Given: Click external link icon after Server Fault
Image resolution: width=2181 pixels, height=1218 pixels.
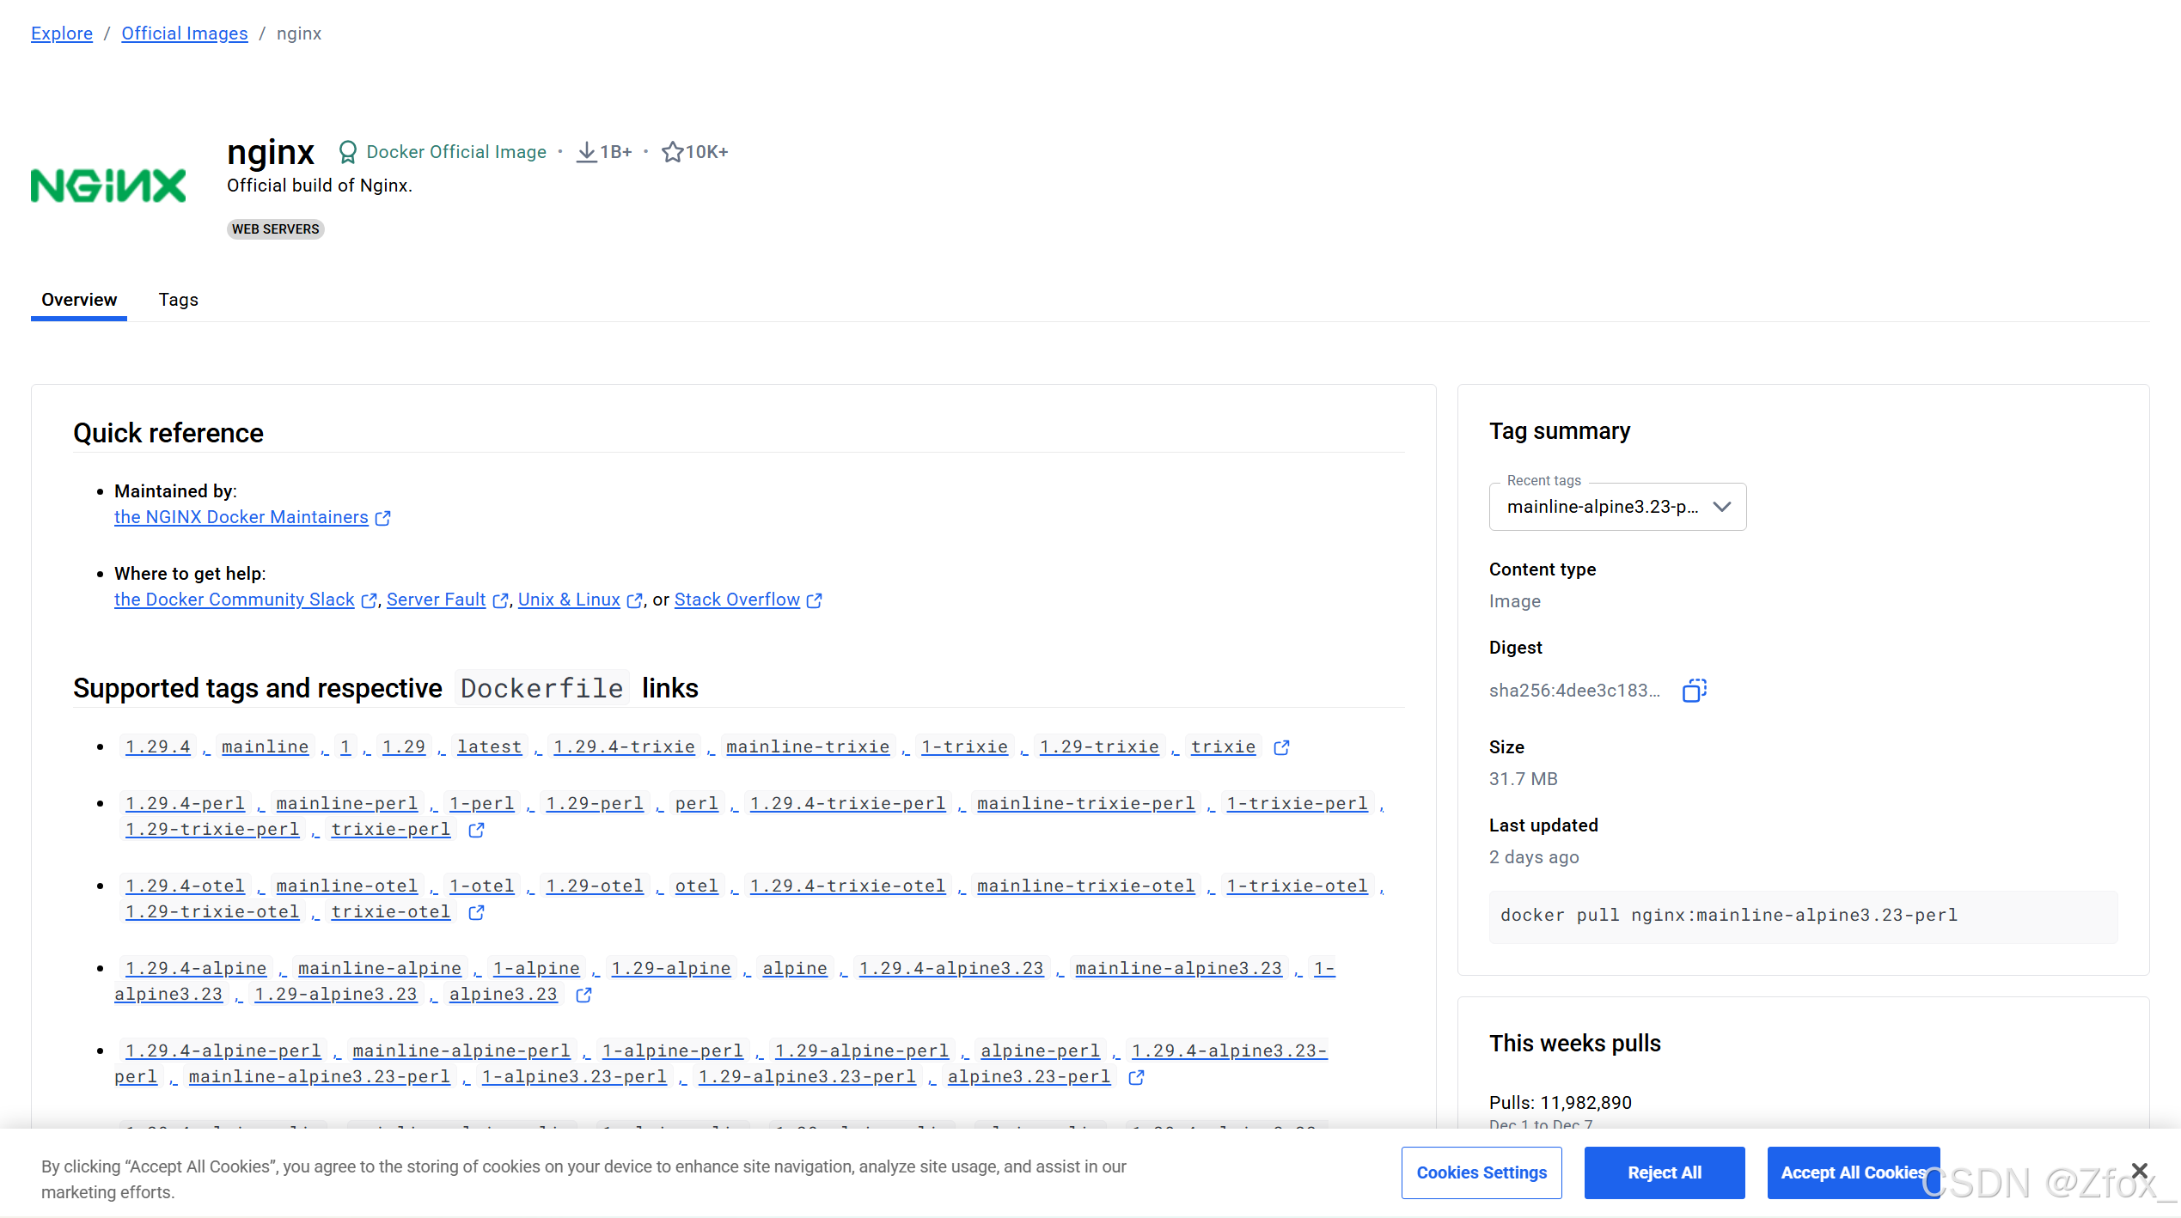Looking at the screenshot, I should (x=501, y=600).
